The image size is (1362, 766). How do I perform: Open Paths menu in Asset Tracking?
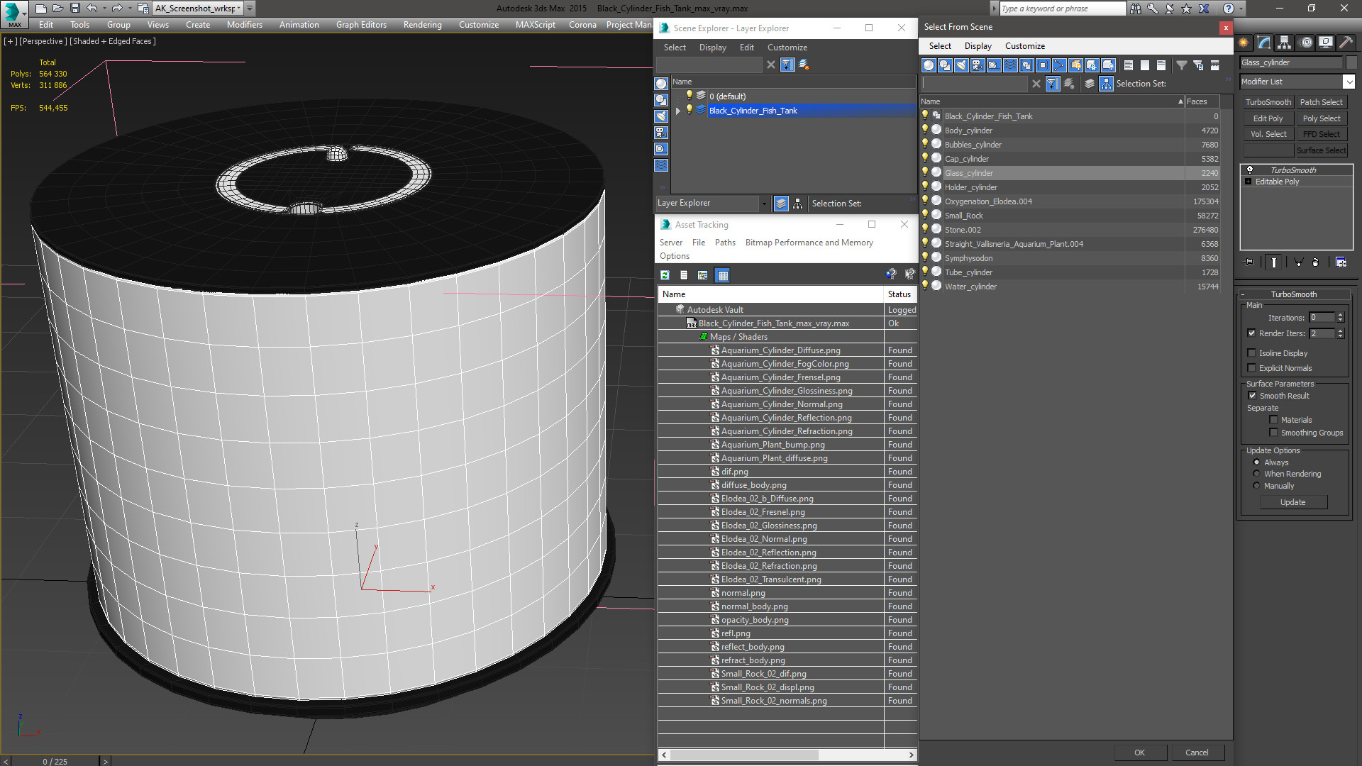(725, 243)
